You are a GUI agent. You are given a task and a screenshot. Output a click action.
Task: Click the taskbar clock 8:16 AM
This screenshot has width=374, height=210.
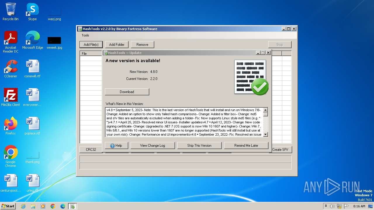(359, 206)
